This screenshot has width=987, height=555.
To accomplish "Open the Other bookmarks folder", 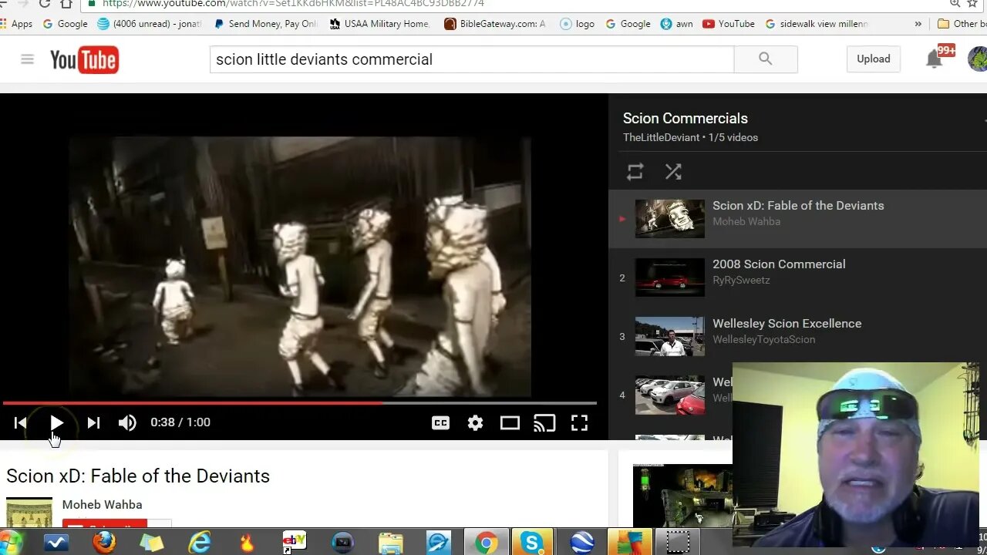I will (962, 24).
